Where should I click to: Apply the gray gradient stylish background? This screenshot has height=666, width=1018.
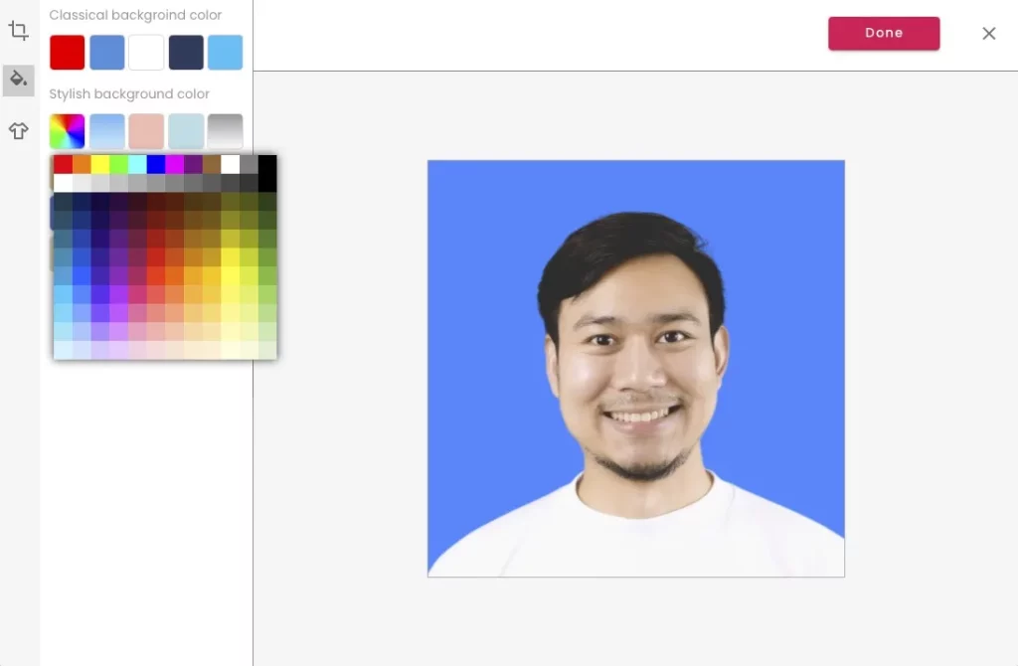pos(226,131)
